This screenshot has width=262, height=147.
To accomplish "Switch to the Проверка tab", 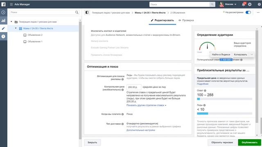I will coord(186,20).
